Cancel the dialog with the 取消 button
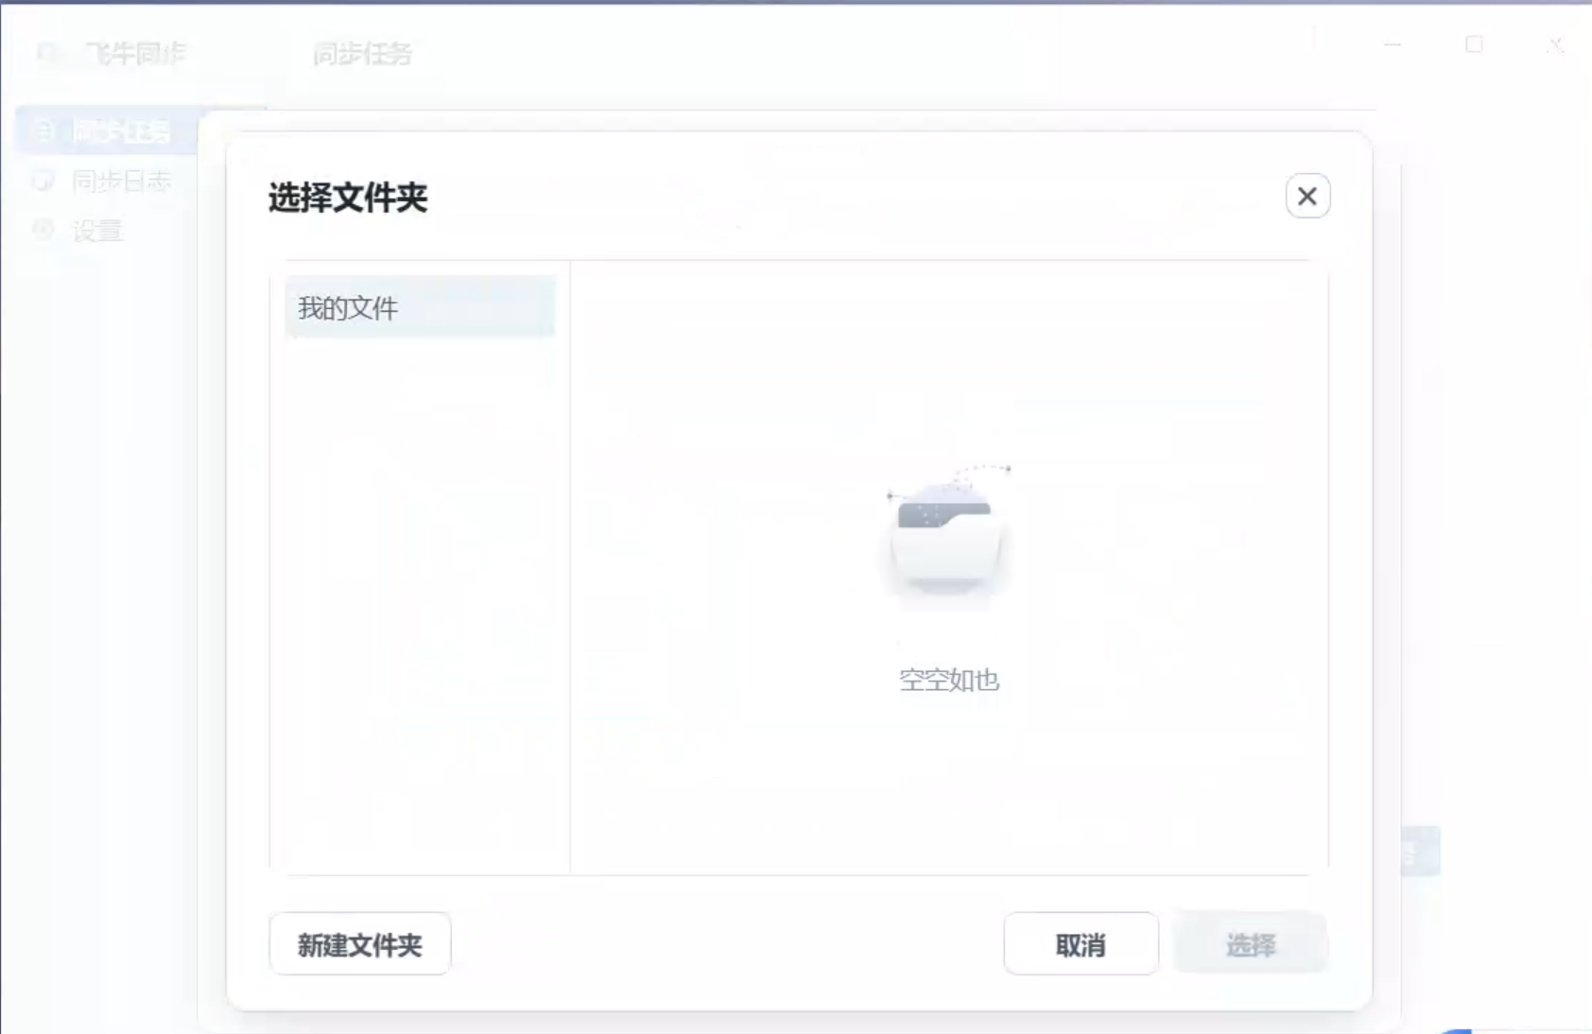This screenshot has width=1592, height=1034. point(1081,943)
